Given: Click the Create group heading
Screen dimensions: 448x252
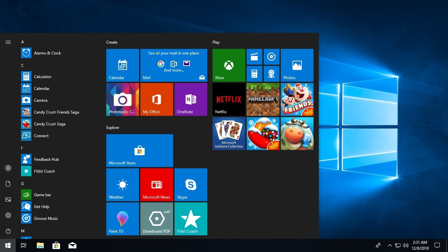Looking at the screenshot, I should tap(112, 42).
